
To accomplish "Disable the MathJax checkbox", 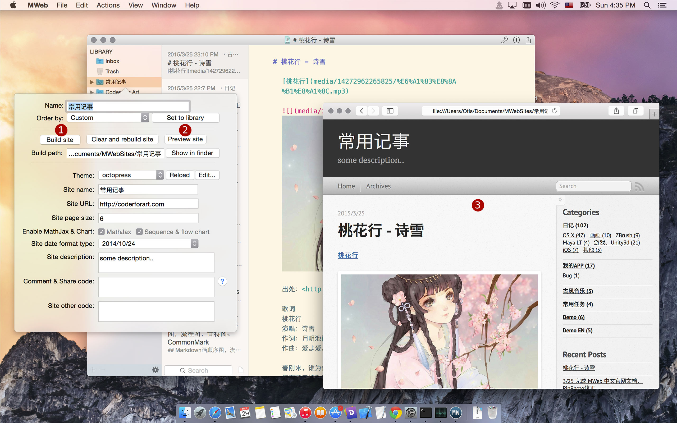I will pyautogui.click(x=102, y=232).
